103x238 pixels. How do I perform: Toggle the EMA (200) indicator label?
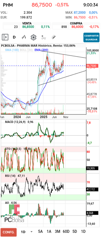(x=42, y=50)
